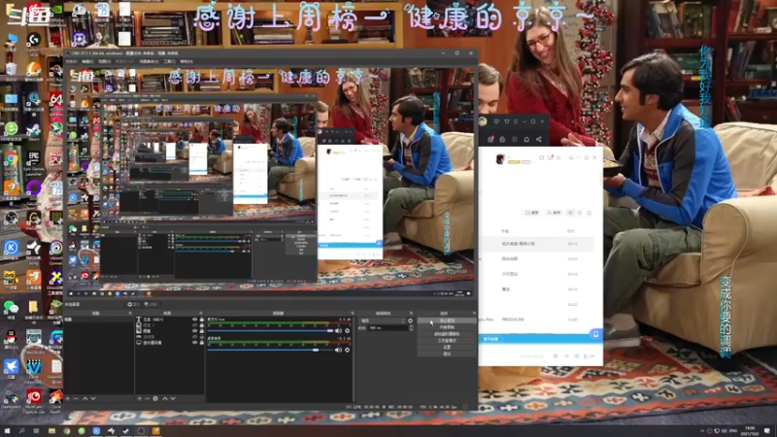Image resolution: width=777 pixels, height=437 pixels.
Task: Toggle the lock on the 文本 (GDI+) source
Action: (x=201, y=319)
